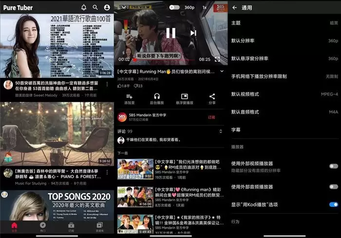
Task: Toggle 使用外部音频播放器 switch
Action: (333, 187)
